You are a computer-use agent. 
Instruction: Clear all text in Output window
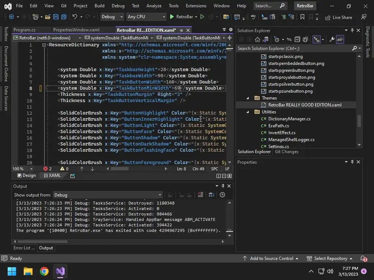201,195
